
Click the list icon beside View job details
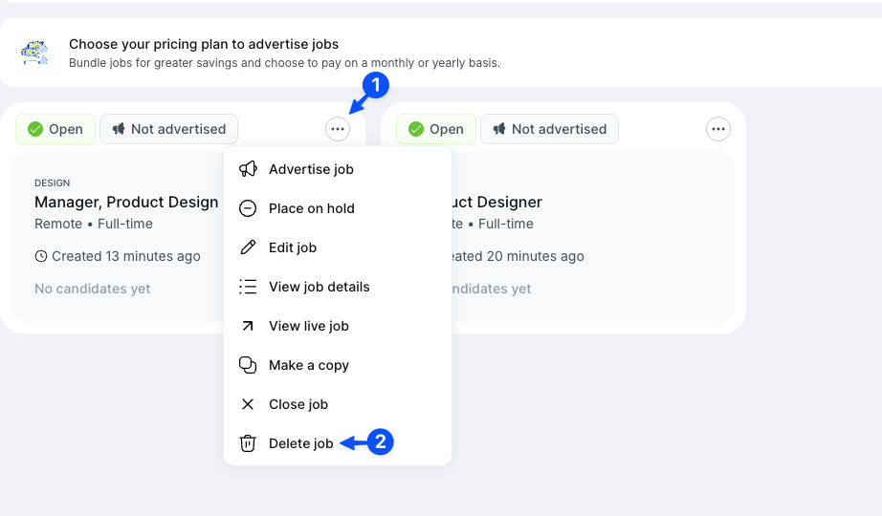(x=248, y=287)
